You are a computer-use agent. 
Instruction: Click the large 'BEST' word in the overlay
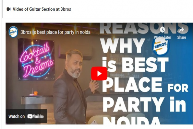coord(145,64)
